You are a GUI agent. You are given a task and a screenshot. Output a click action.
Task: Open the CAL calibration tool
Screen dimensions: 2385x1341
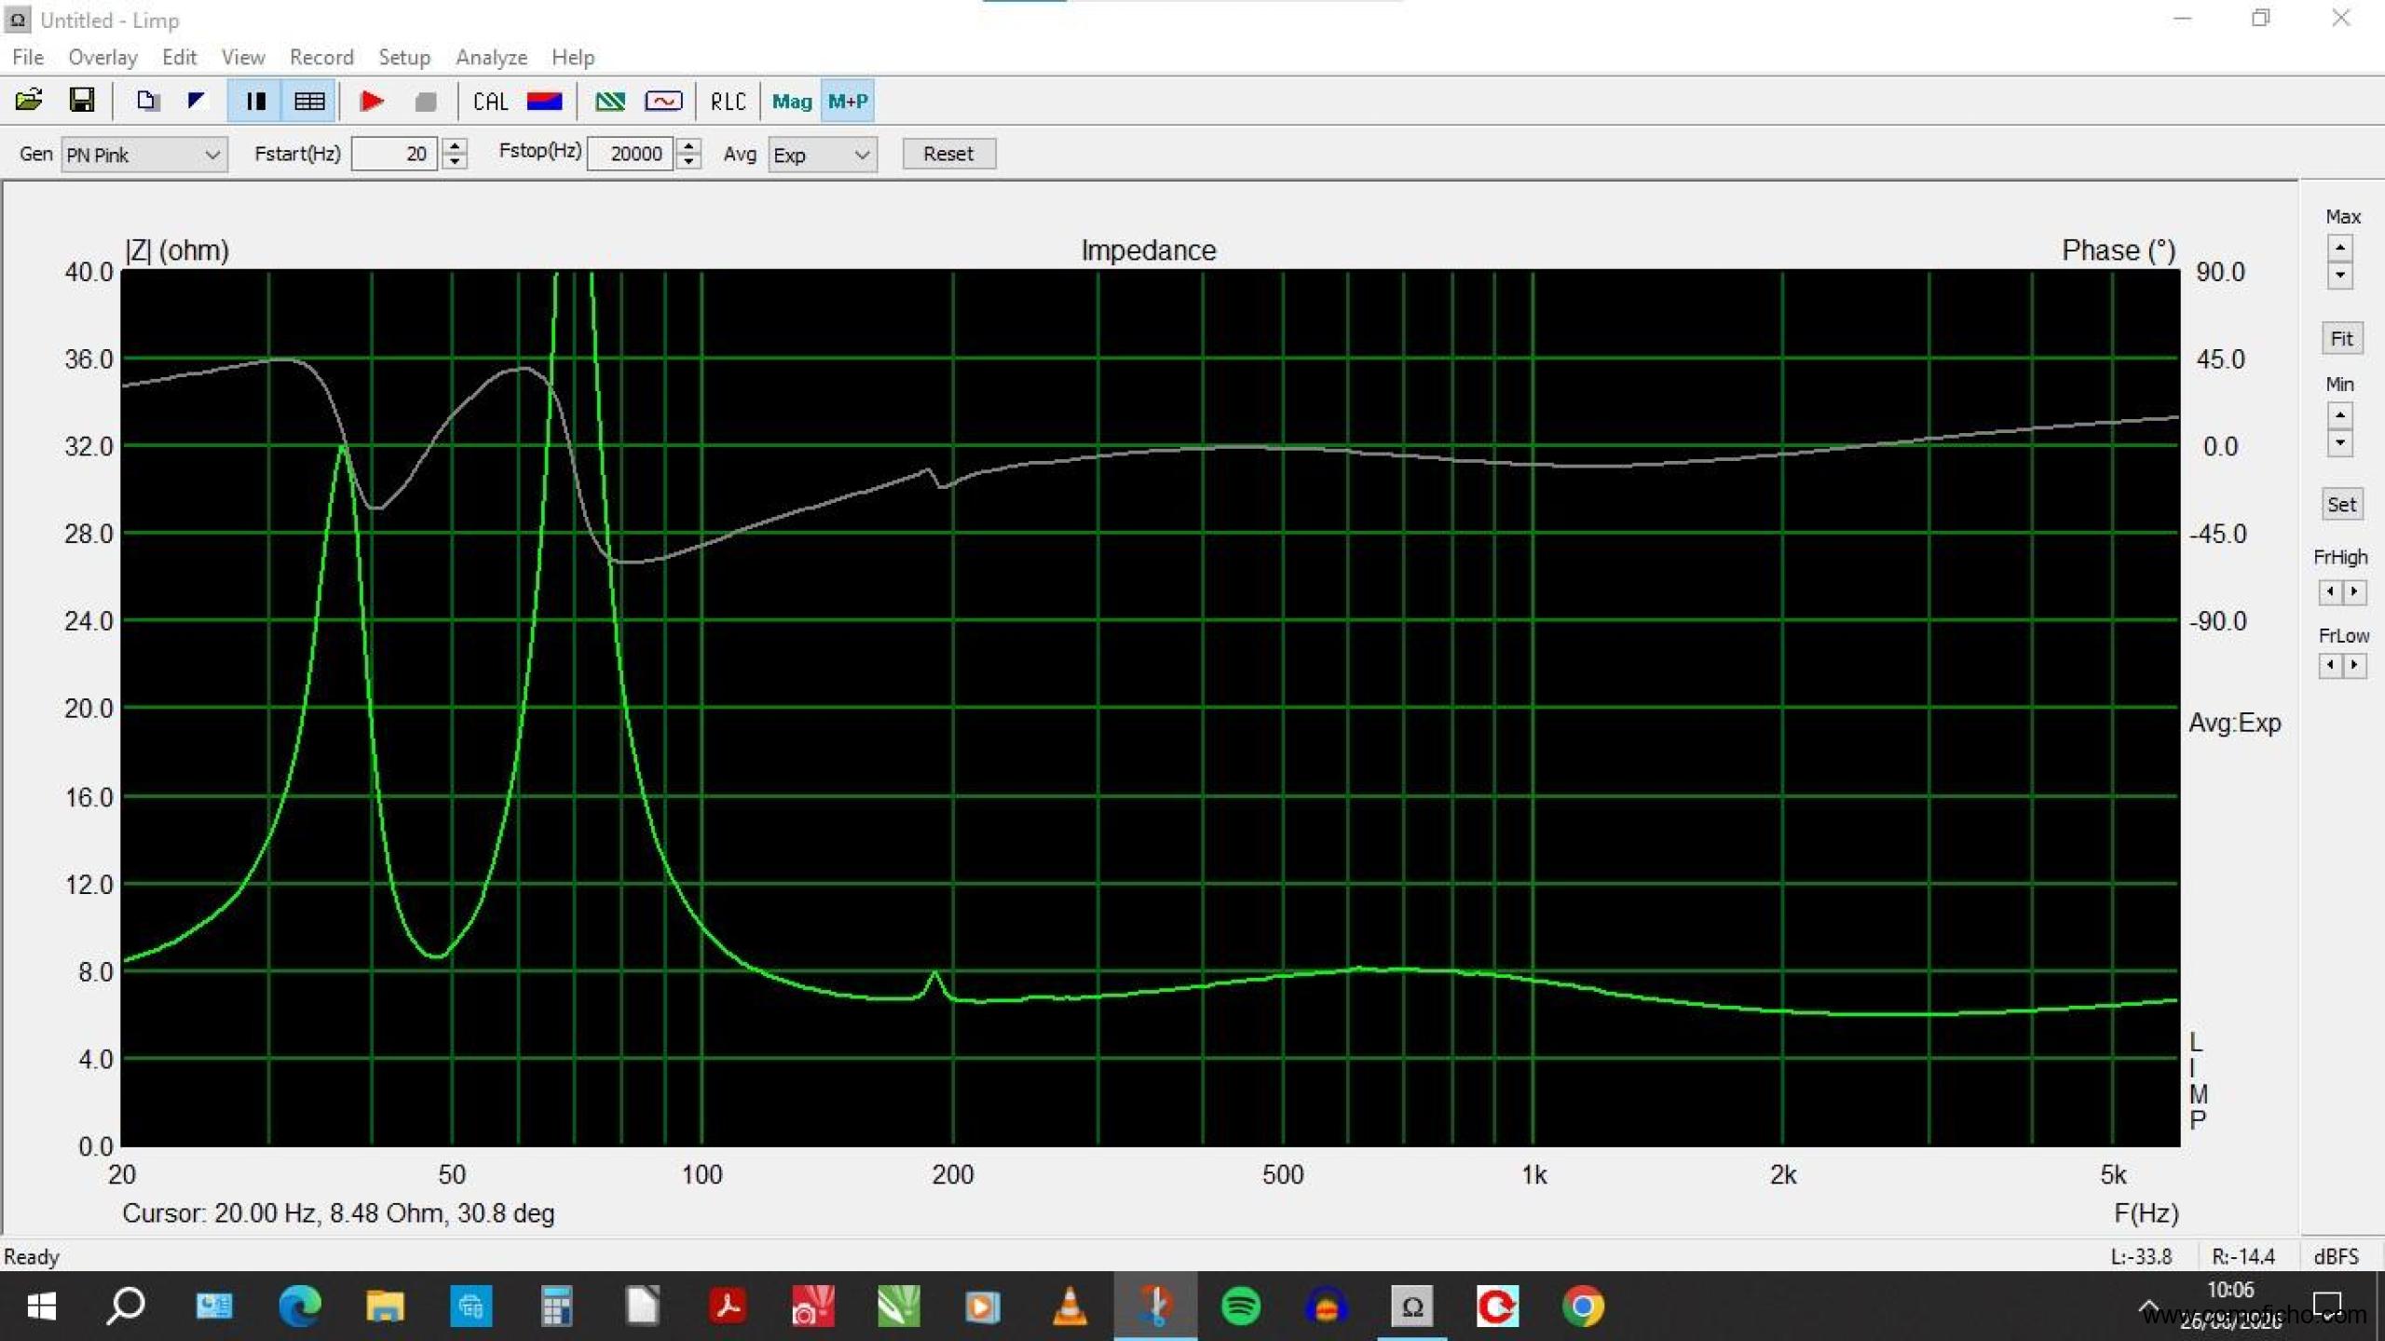tap(490, 102)
